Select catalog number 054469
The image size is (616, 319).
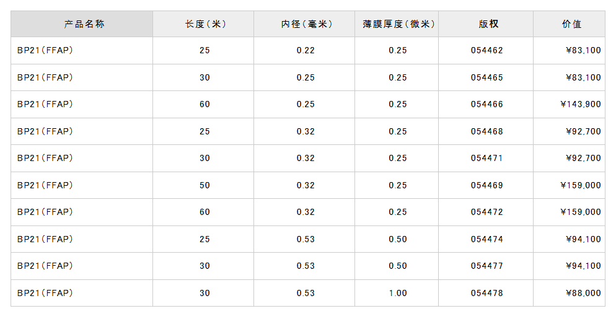click(x=487, y=185)
